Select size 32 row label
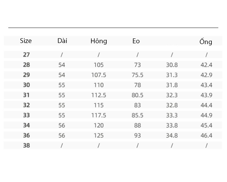227x182 pixels. point(27,105)
